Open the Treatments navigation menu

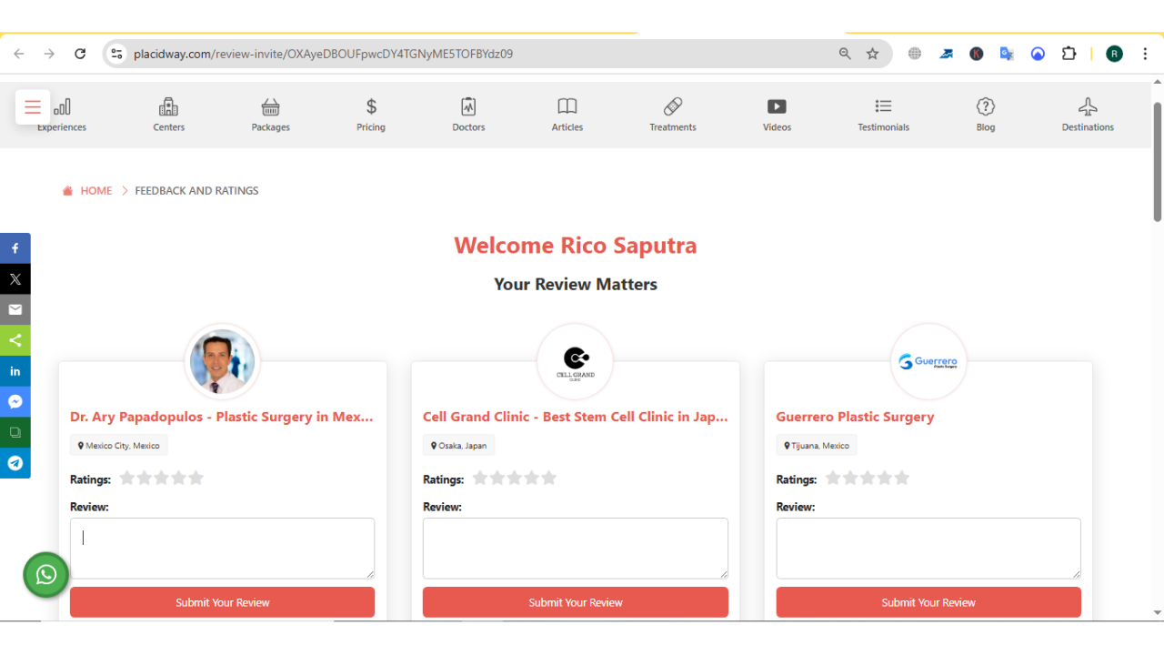[673, 115]
